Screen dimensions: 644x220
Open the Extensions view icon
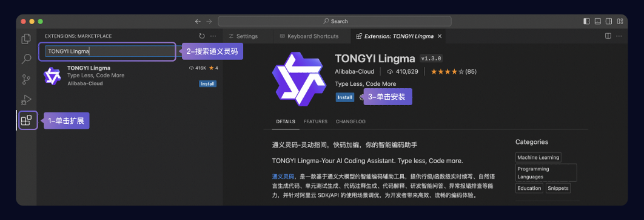click(x=26, y=120)
